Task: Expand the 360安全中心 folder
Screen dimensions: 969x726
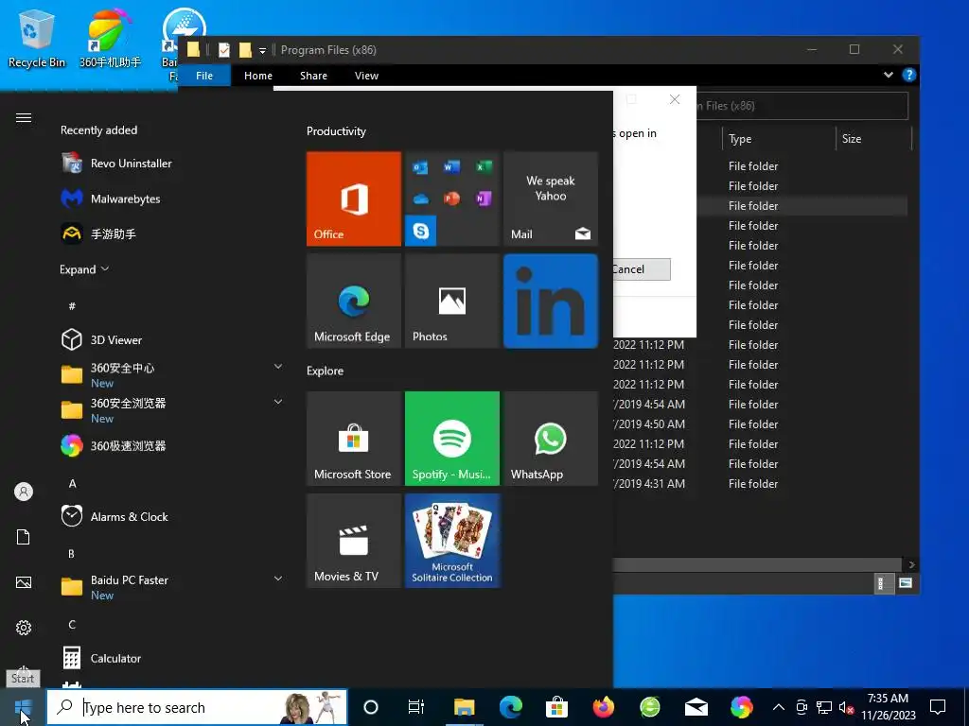Action: (278, 367)
